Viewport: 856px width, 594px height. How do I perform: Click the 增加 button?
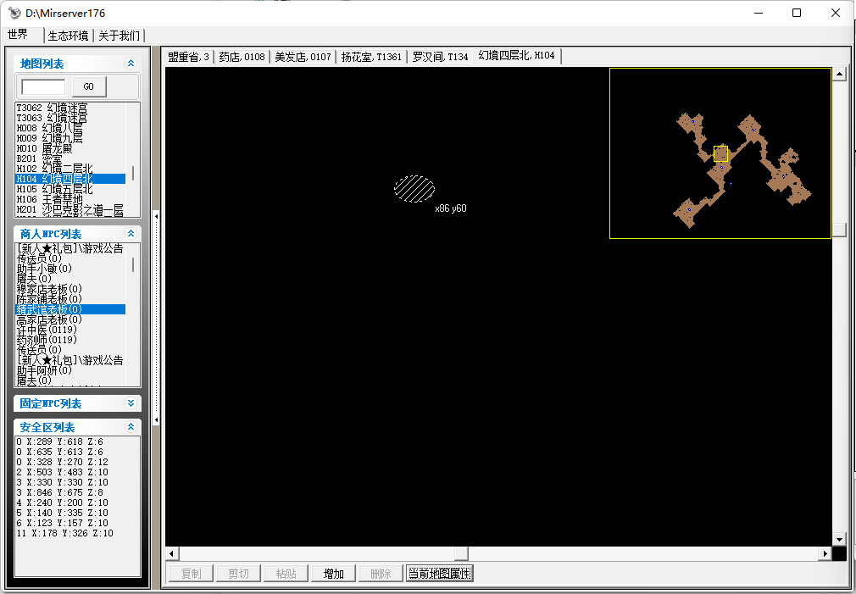pos(334,574)
